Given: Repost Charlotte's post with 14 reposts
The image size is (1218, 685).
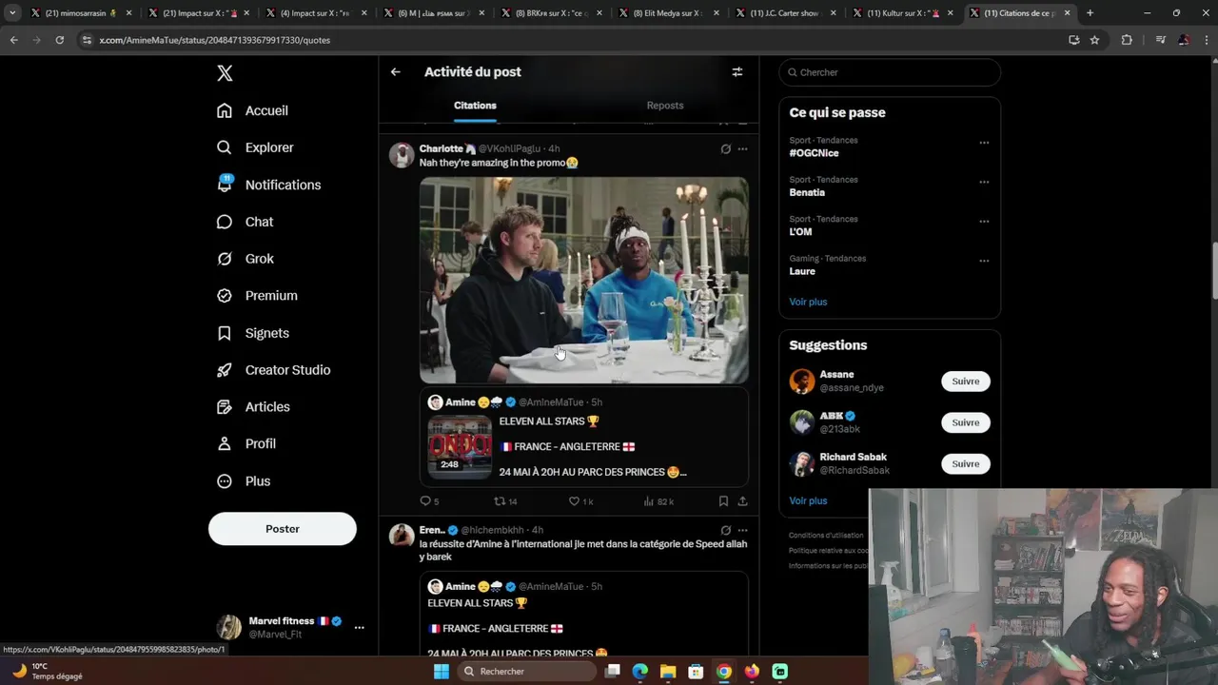Looking at the screenshot, I should (505, 500).
